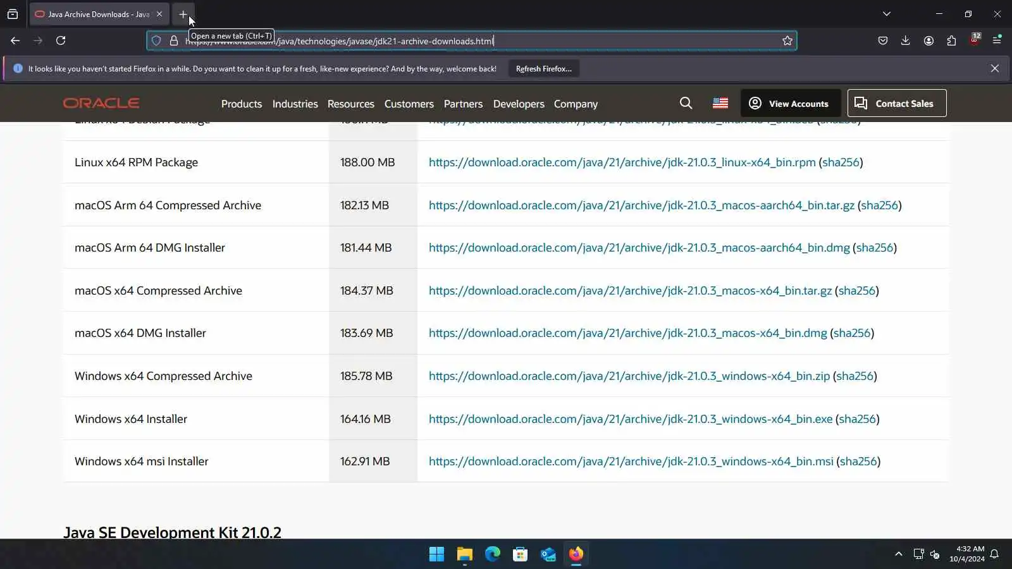Click the Contact Sales button
Screen dimensions: 1012x569
click(897, 103)
